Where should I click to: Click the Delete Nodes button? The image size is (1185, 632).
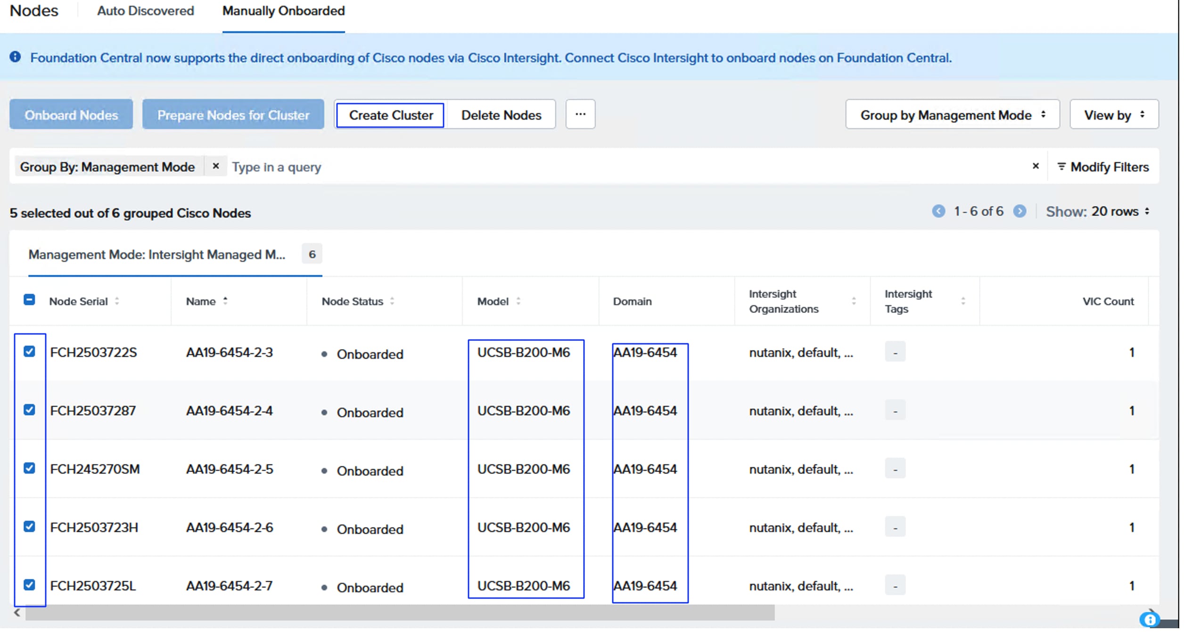tap(501, 115)
